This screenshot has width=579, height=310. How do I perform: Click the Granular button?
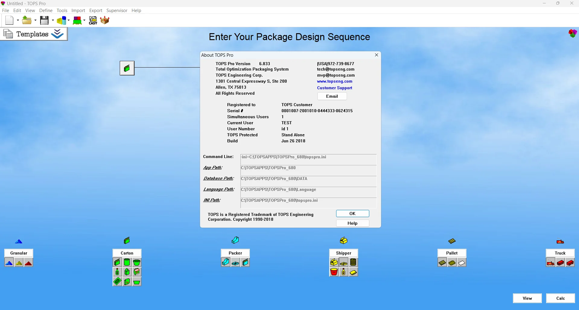coord(19,253)
